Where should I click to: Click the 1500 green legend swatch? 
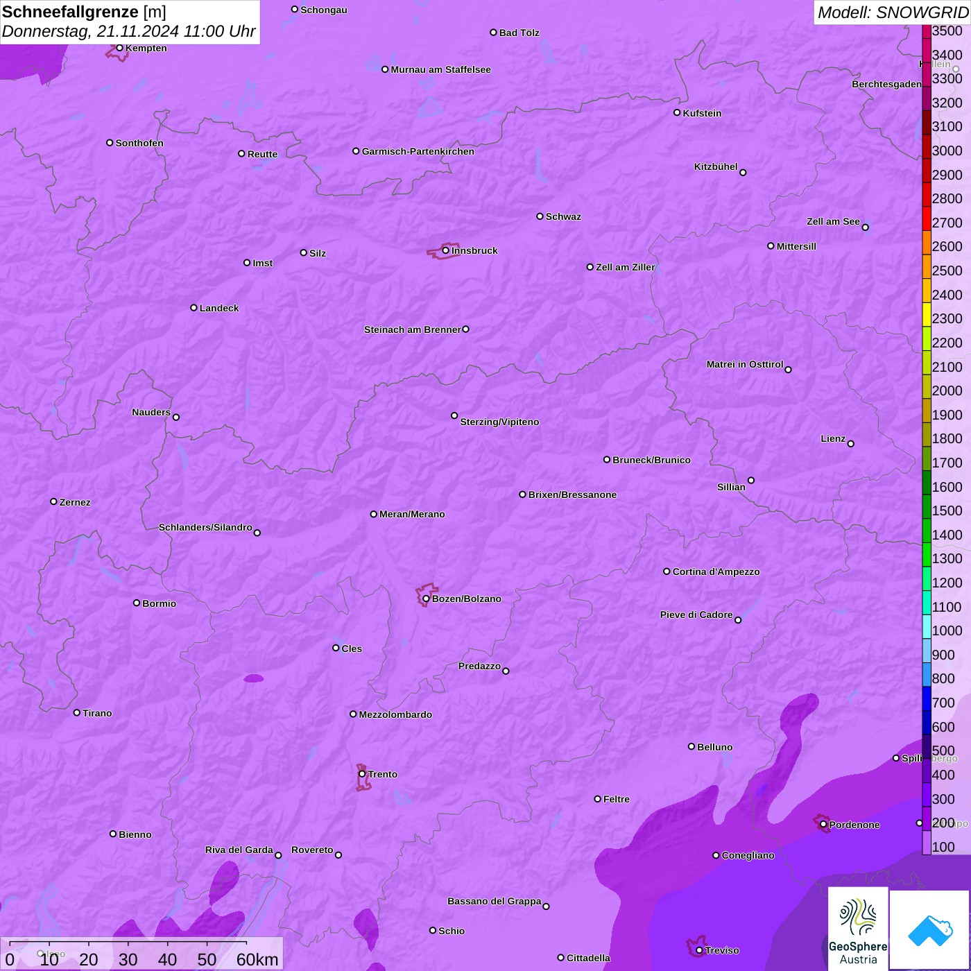(x=927, y=506)
